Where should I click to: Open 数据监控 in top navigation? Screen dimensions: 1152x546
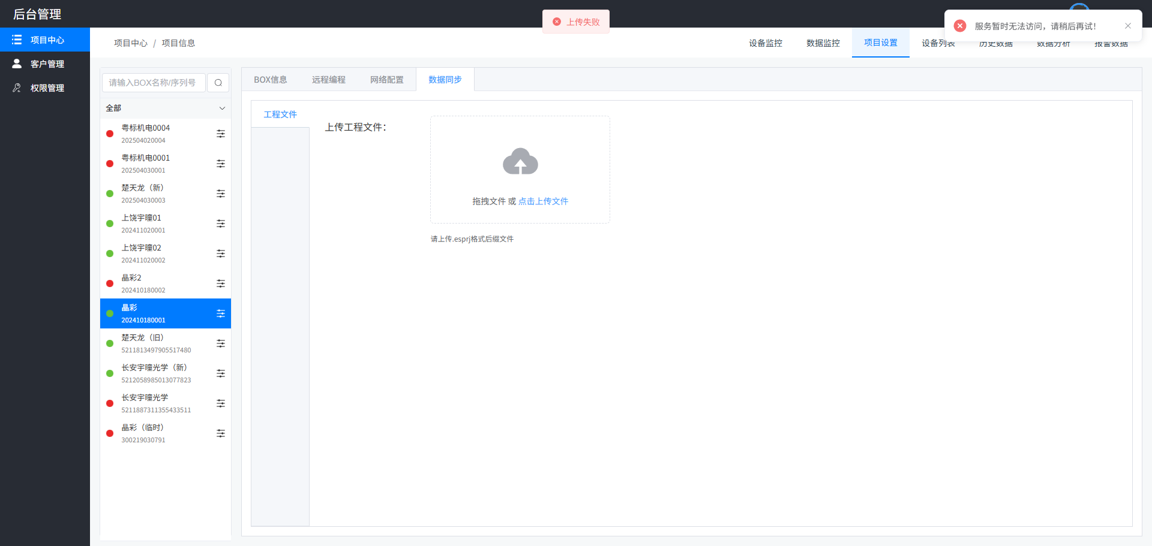pyautogui.click(x=823, y=43)
